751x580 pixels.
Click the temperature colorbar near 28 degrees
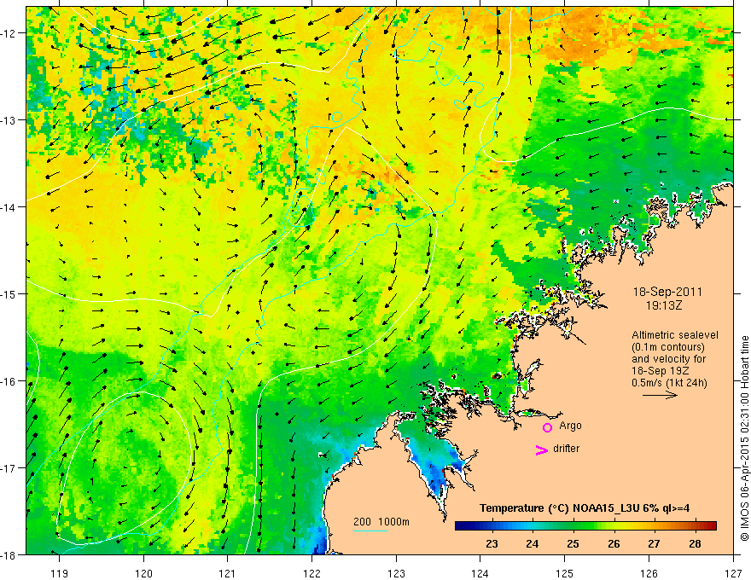[x=695, y=526]
